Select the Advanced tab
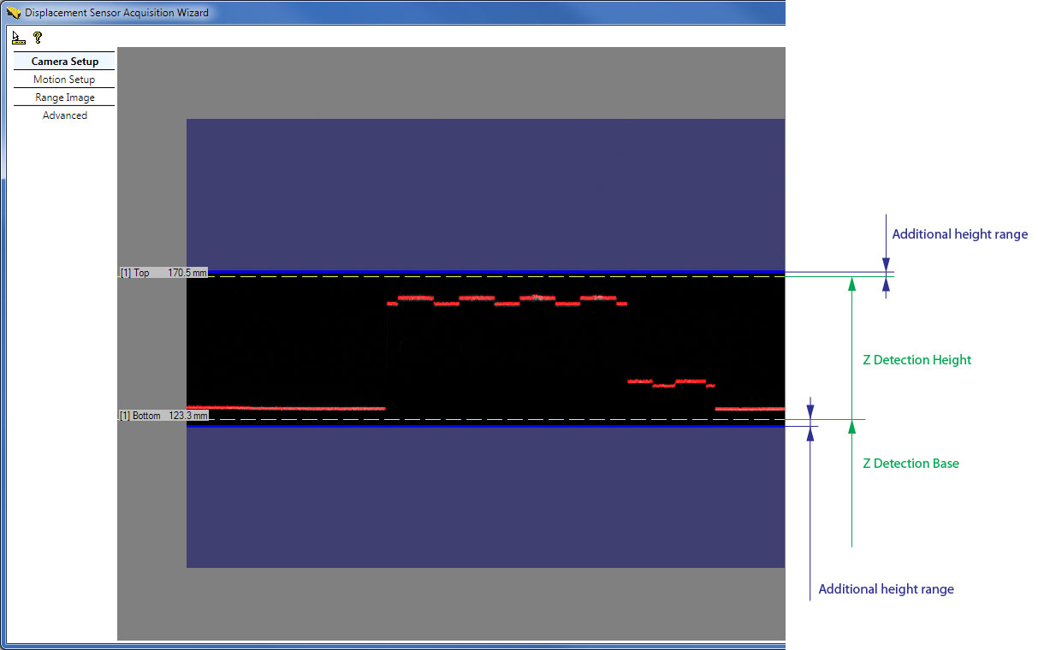 click(x=65, y=115)
